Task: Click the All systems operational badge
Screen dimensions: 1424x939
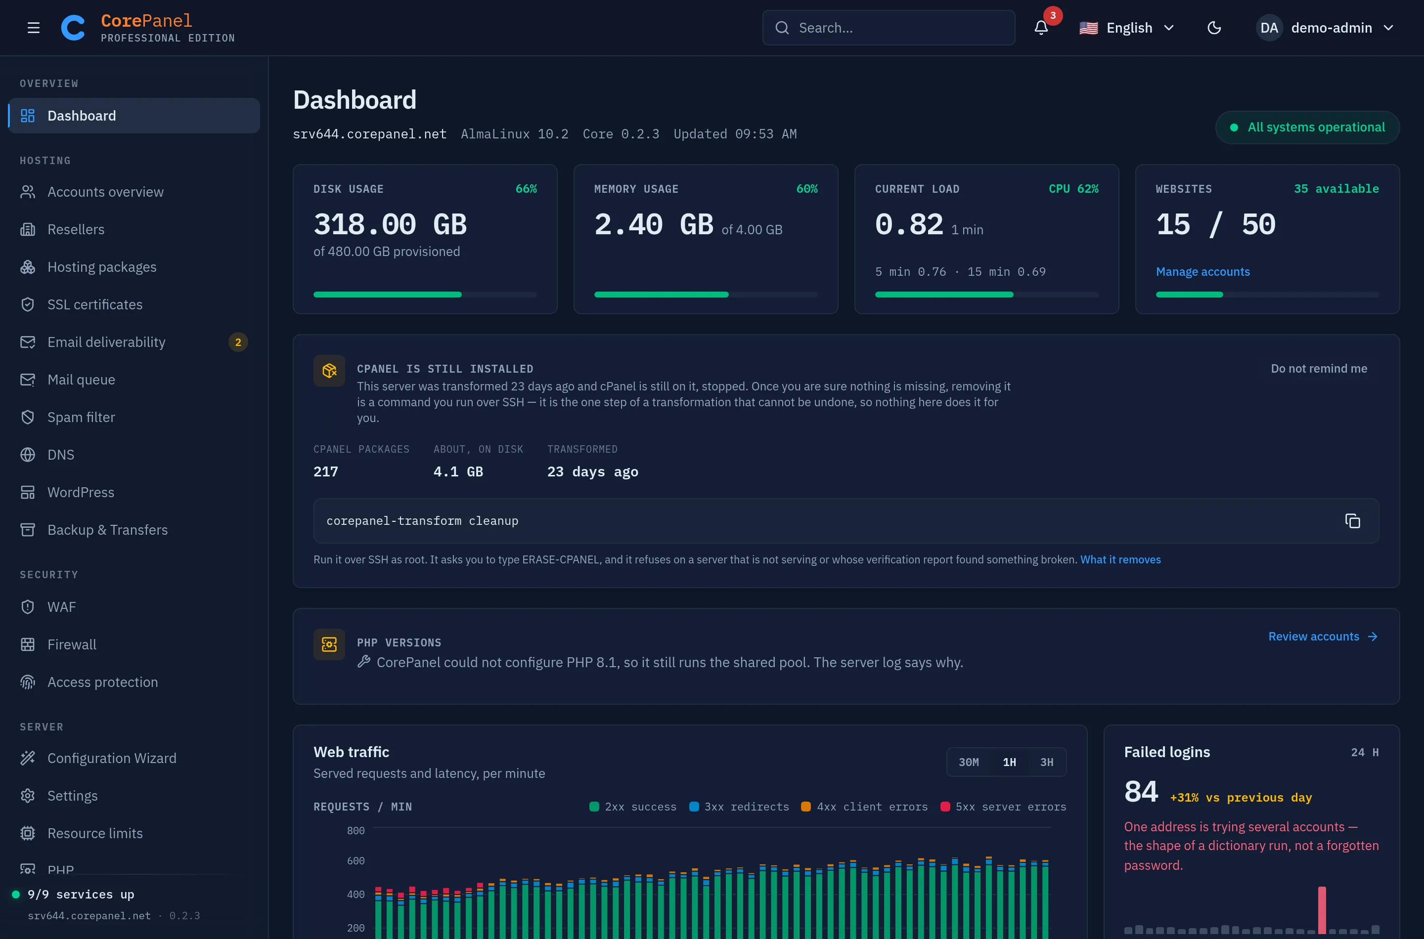Action: point(1307,127)
